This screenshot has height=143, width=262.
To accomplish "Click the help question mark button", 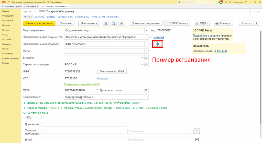I will [x=256, y=23].
